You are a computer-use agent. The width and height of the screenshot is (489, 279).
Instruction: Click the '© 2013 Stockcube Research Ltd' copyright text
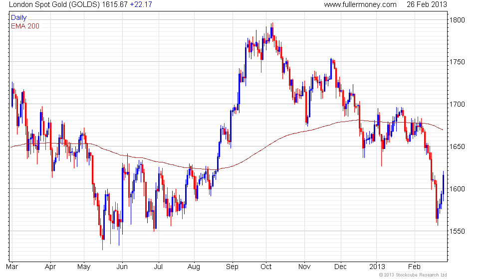click(x=413, y=275)
